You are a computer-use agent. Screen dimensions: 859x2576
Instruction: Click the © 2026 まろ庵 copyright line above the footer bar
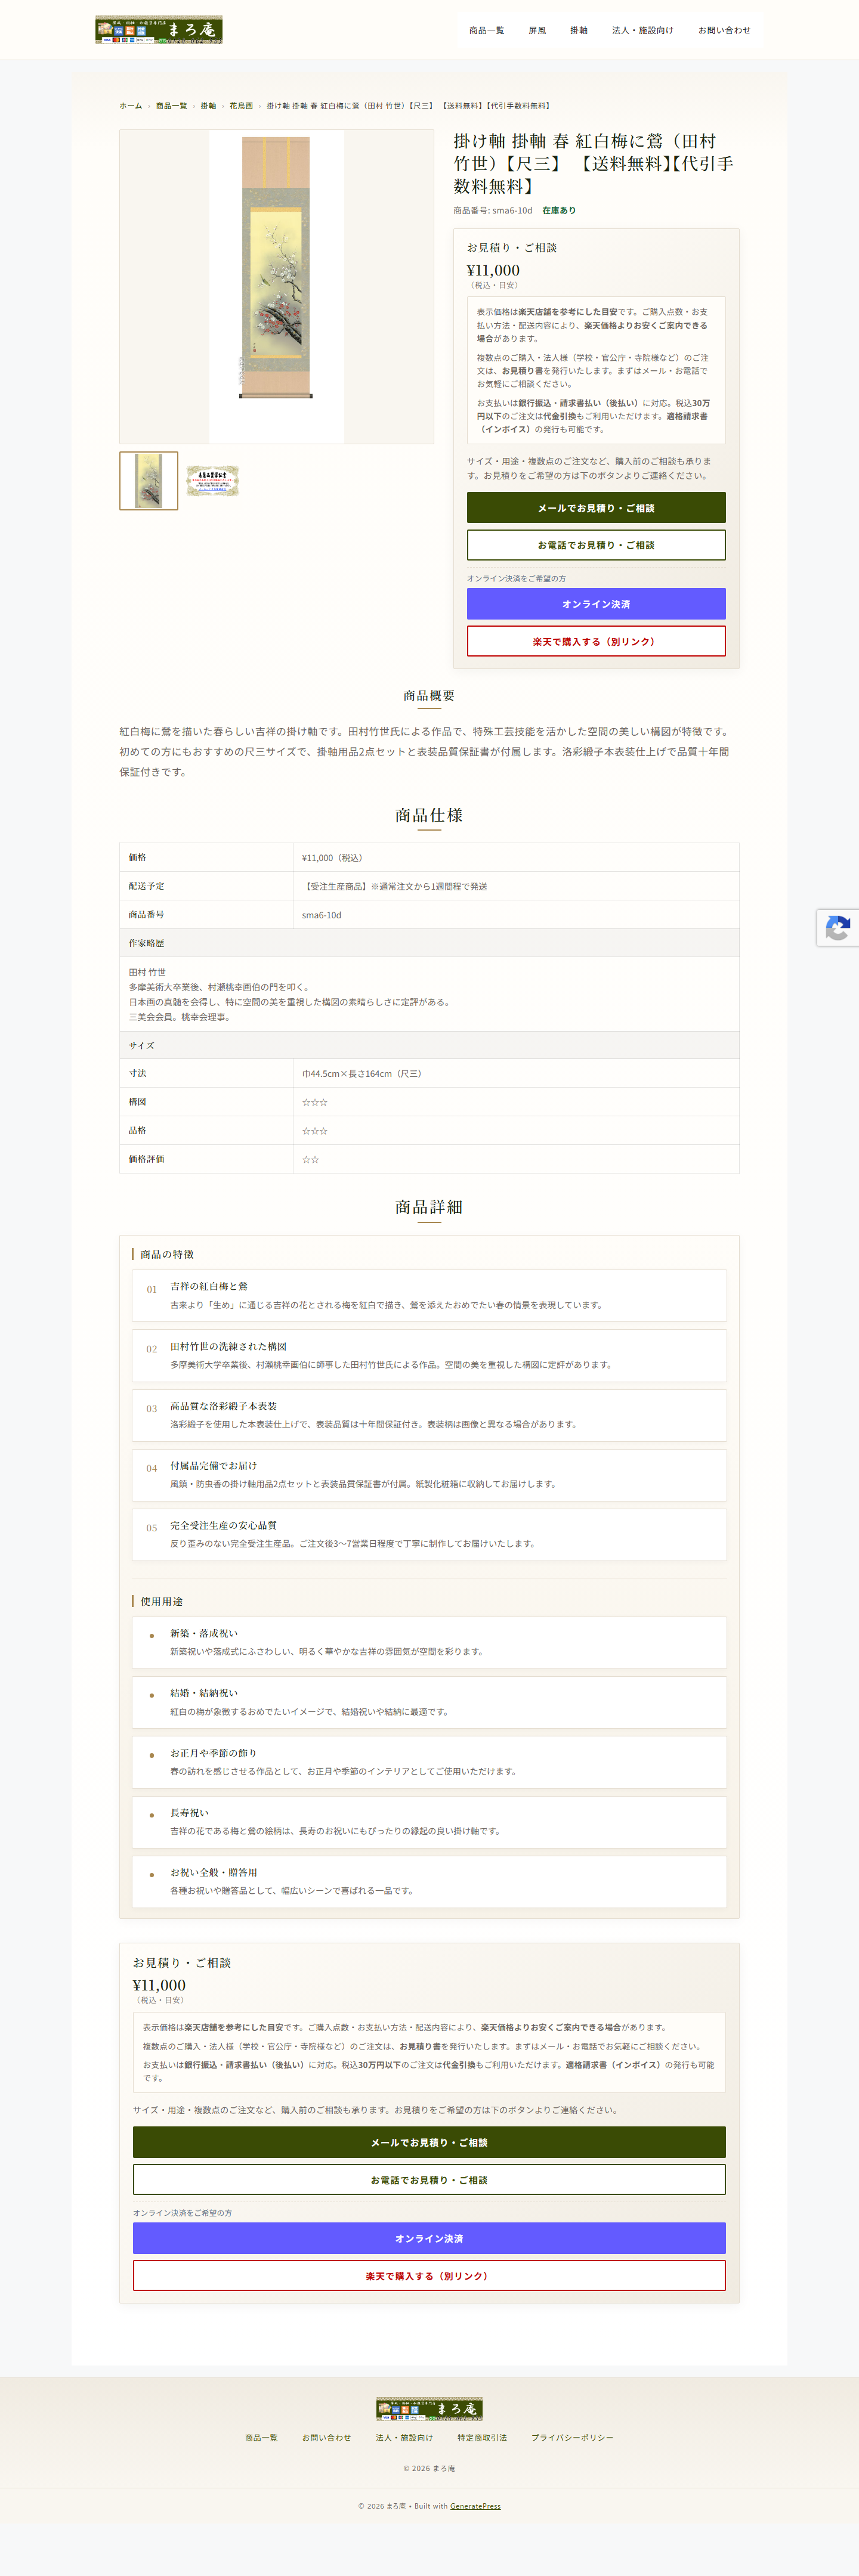(x=429, y=2468)
